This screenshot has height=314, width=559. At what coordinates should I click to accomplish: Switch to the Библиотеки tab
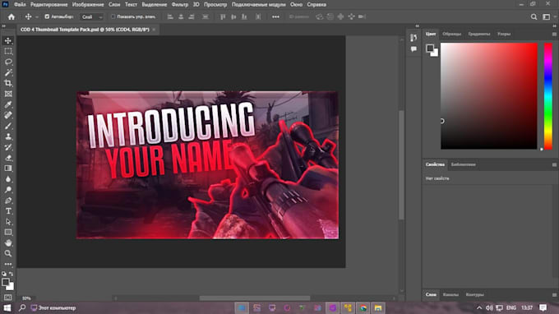click(x=463, y=164)
